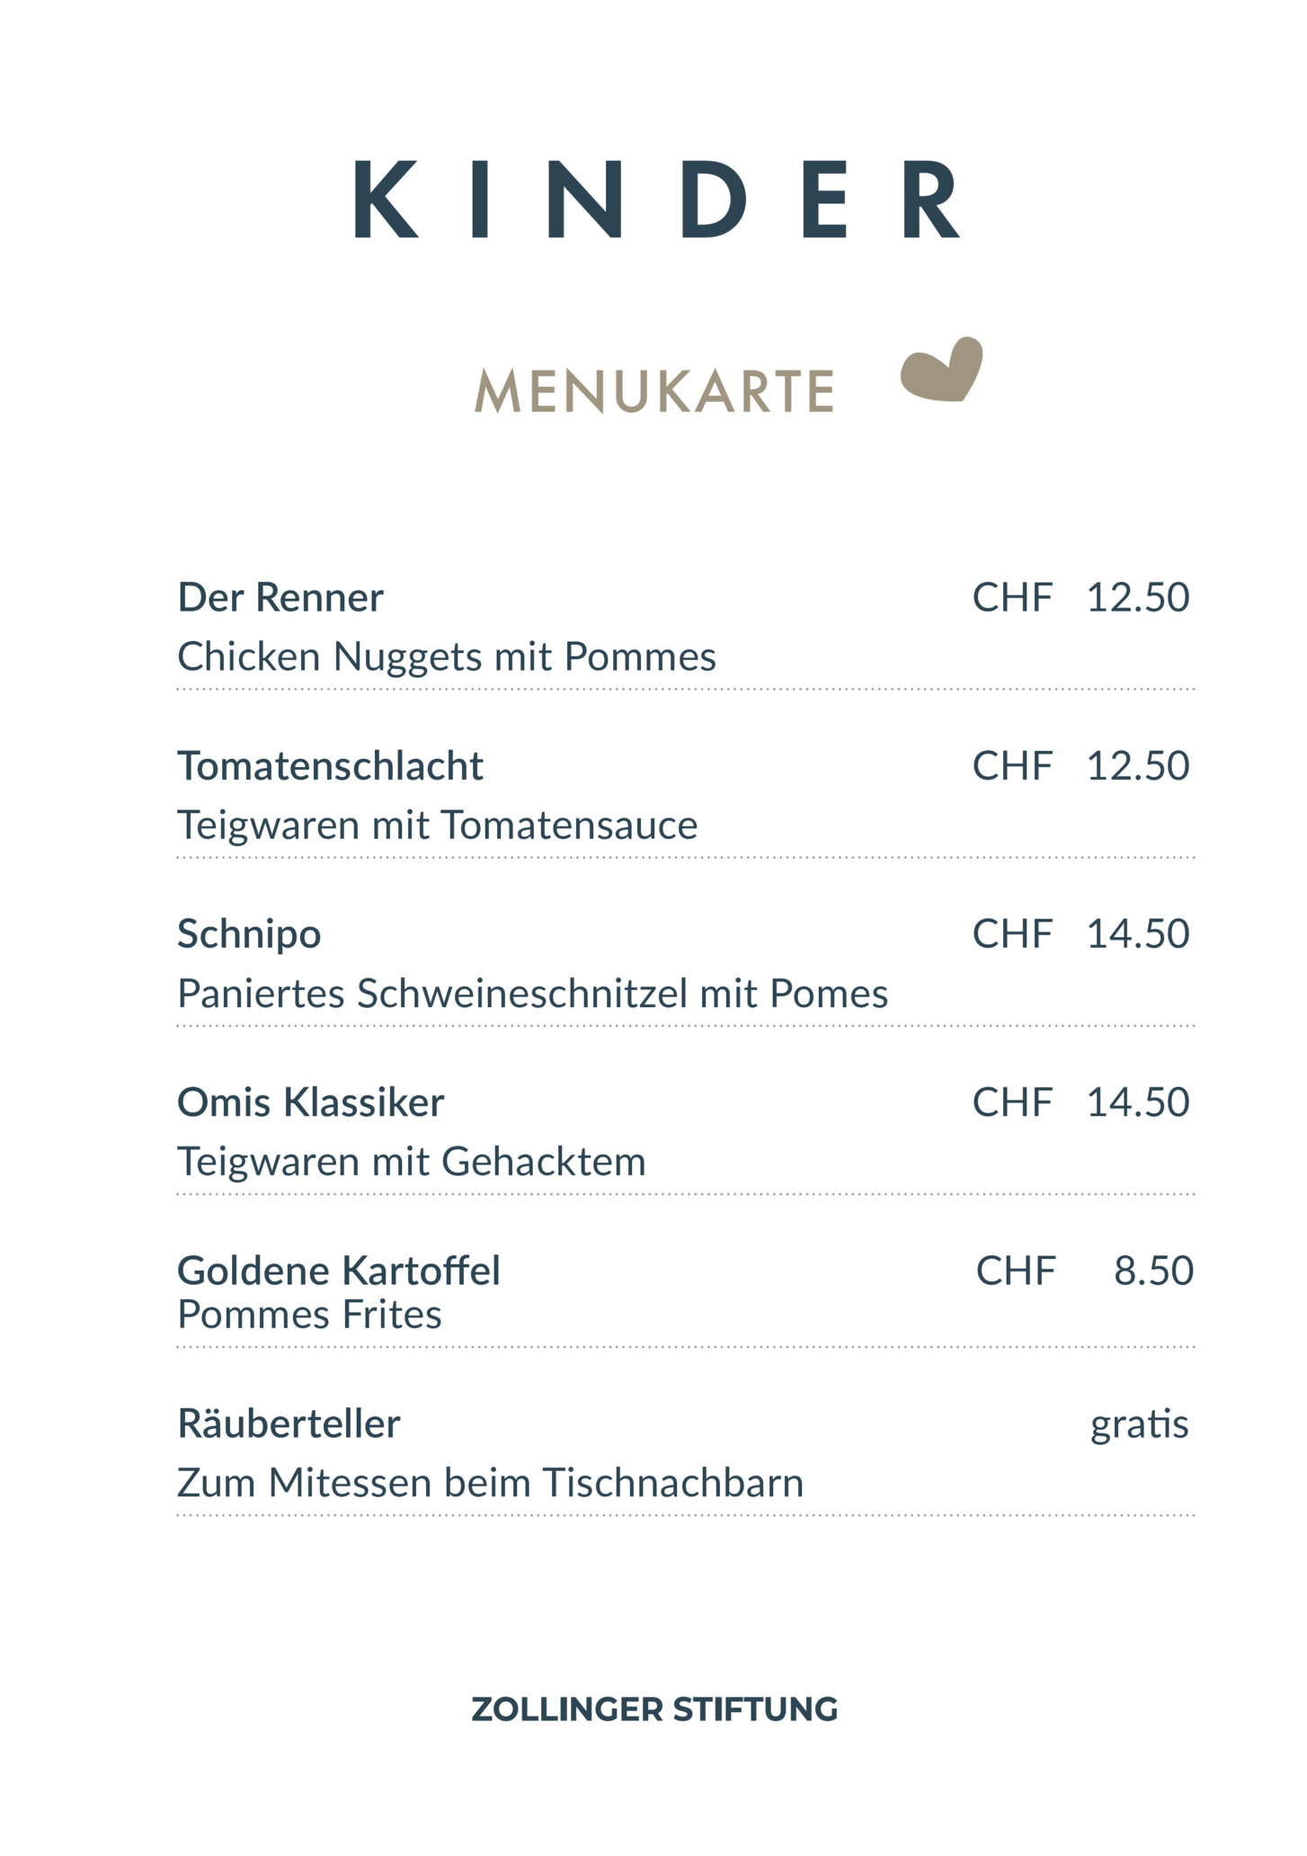Click the KINDER title heading
The image size is (1307, 1856).
click(x=655, y=200)
